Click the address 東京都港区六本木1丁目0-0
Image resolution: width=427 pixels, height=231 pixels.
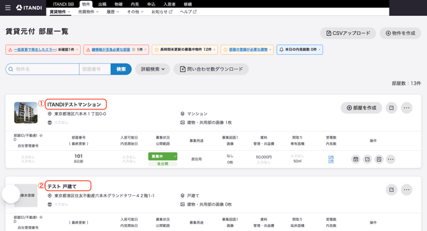click(80, 114)
